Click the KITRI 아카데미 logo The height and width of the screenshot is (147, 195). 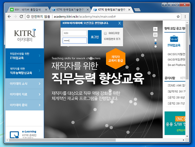[x=25, y=35]
